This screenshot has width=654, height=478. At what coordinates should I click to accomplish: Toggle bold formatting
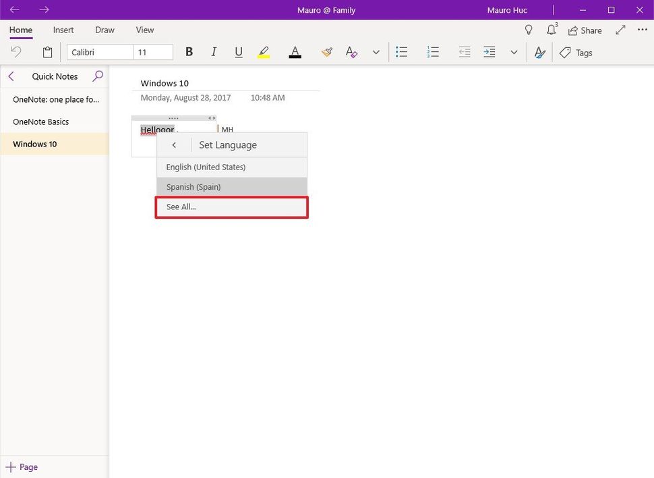click(189, 52)
